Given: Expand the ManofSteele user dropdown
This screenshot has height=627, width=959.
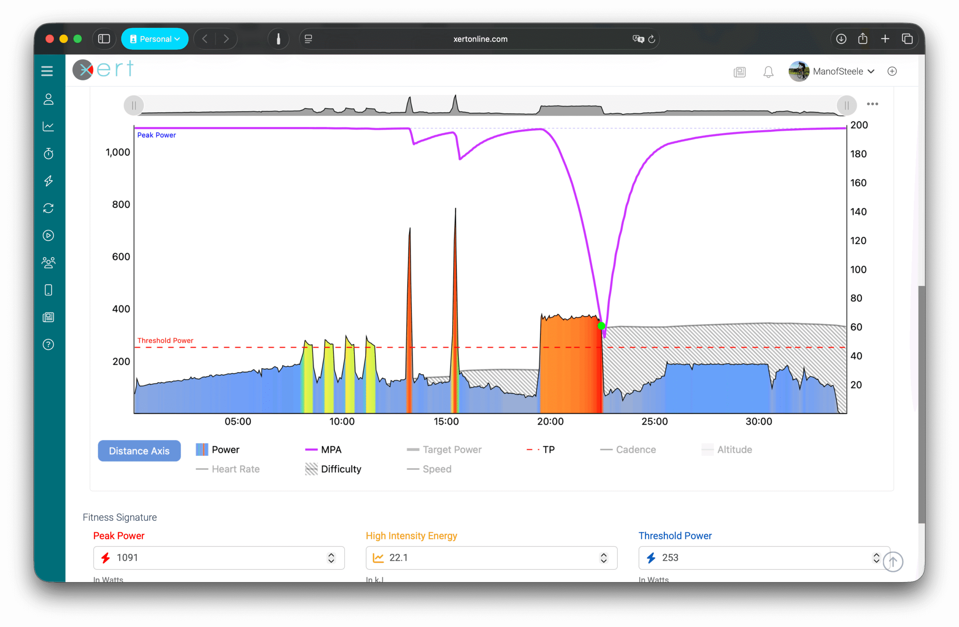Looking at the screenshot, I should [x=843, y=71].
